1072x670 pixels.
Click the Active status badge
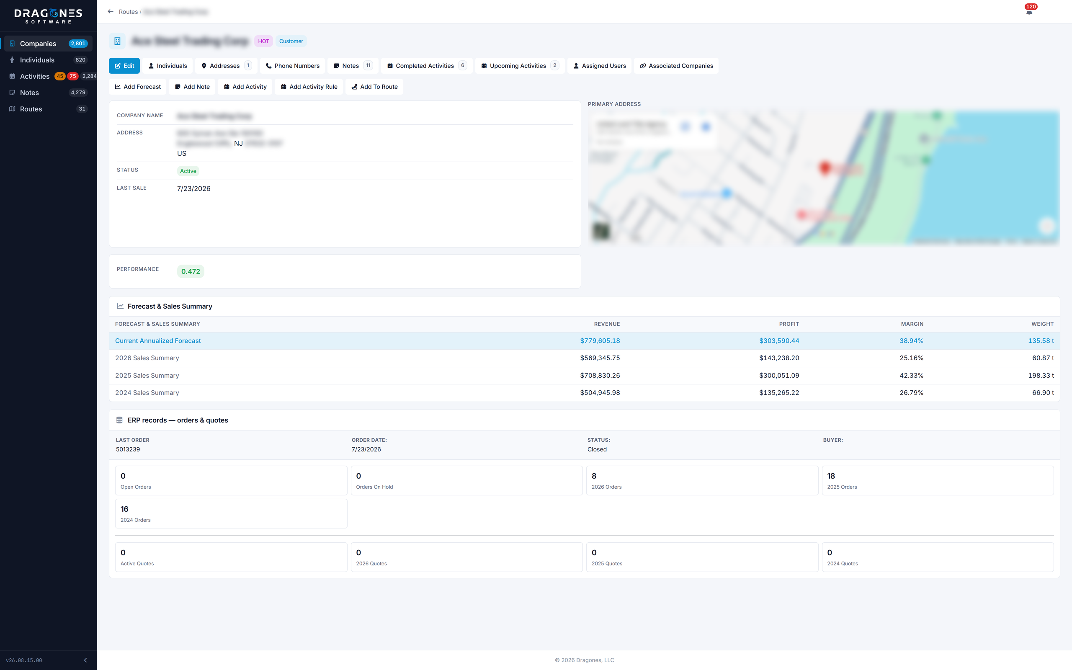(188, 171)
